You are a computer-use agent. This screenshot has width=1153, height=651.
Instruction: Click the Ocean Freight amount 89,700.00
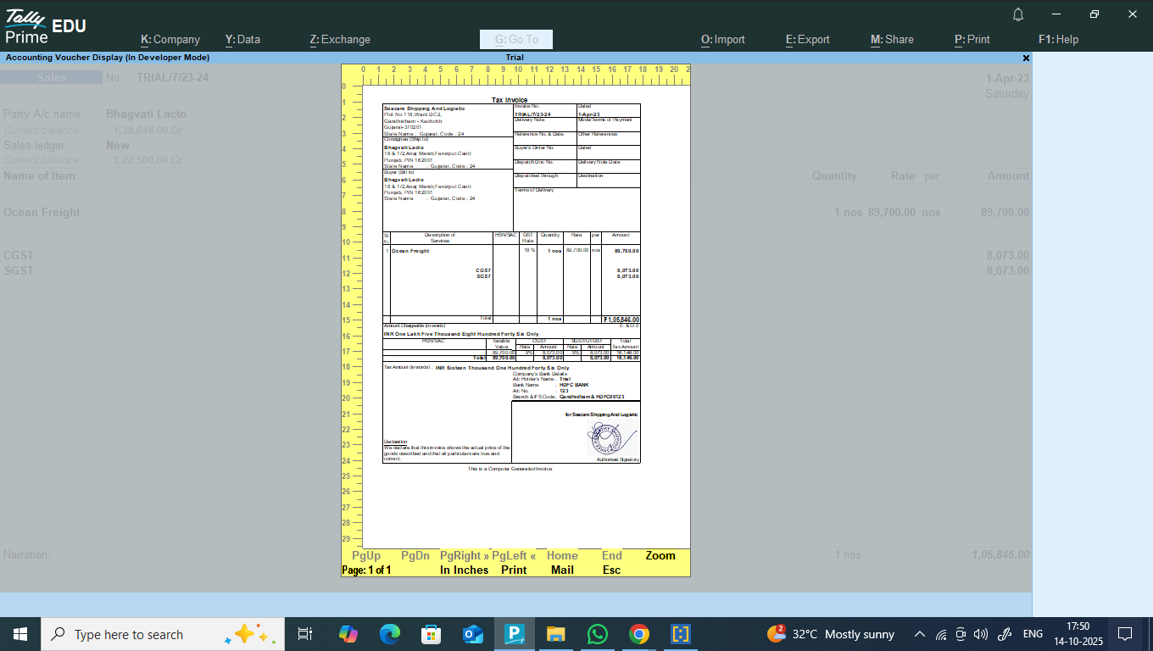[x=1005, y=213]
